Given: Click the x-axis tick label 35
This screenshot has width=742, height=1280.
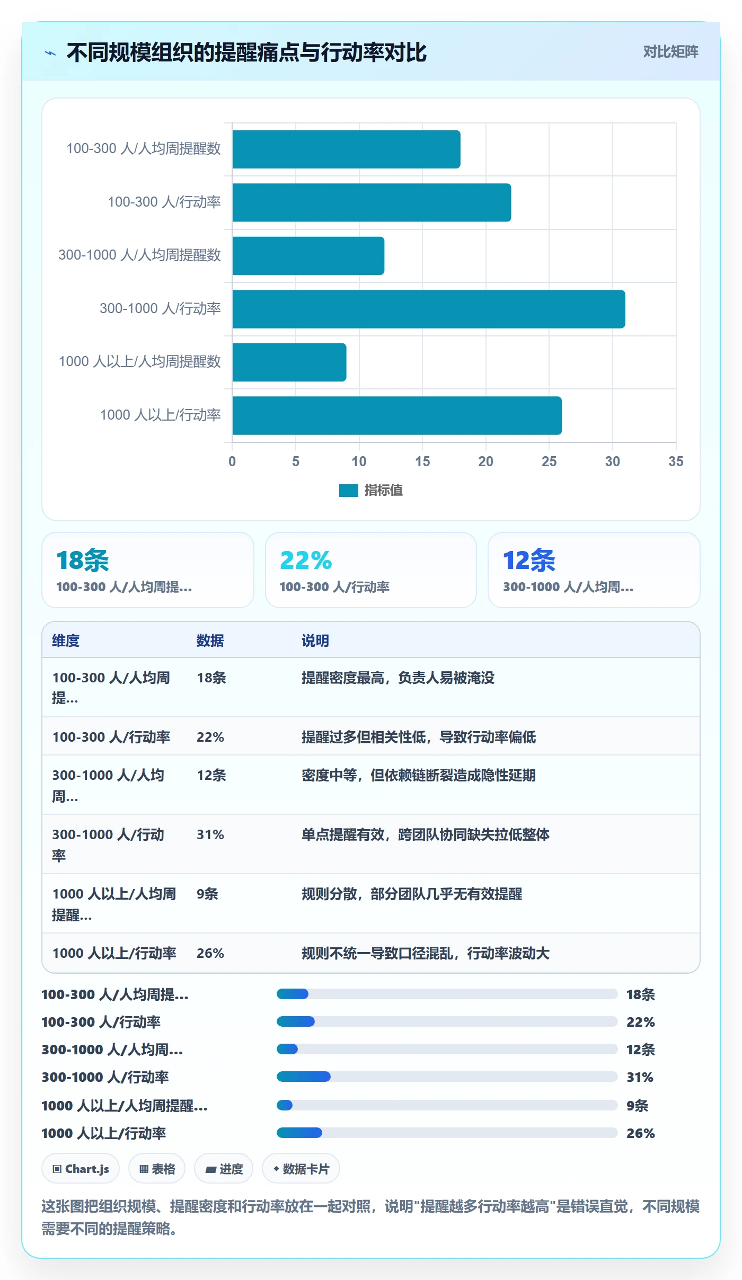Looking at the screenshot, I should [676, 461].
